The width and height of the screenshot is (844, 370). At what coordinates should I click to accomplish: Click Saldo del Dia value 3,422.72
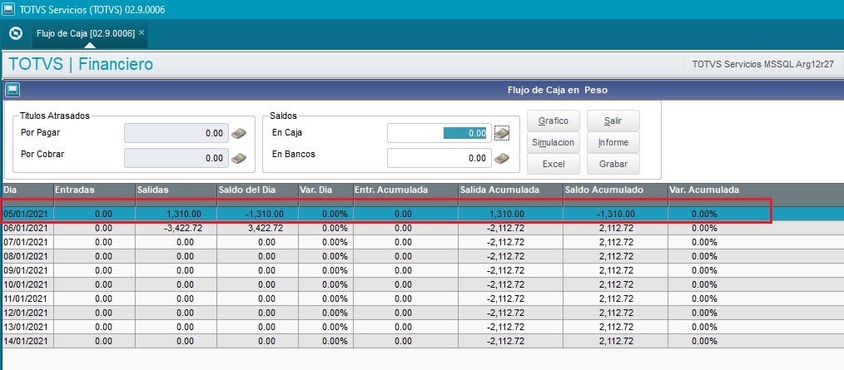(266, 228)
